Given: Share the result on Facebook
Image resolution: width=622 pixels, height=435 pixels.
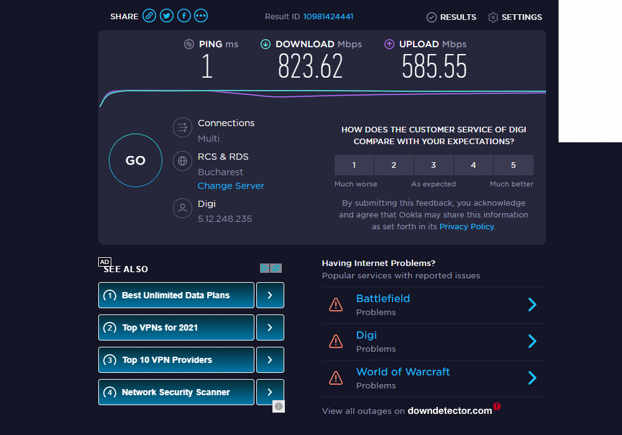Looking at the screenshot, I should pyautogui.click(x=183, y=16).
